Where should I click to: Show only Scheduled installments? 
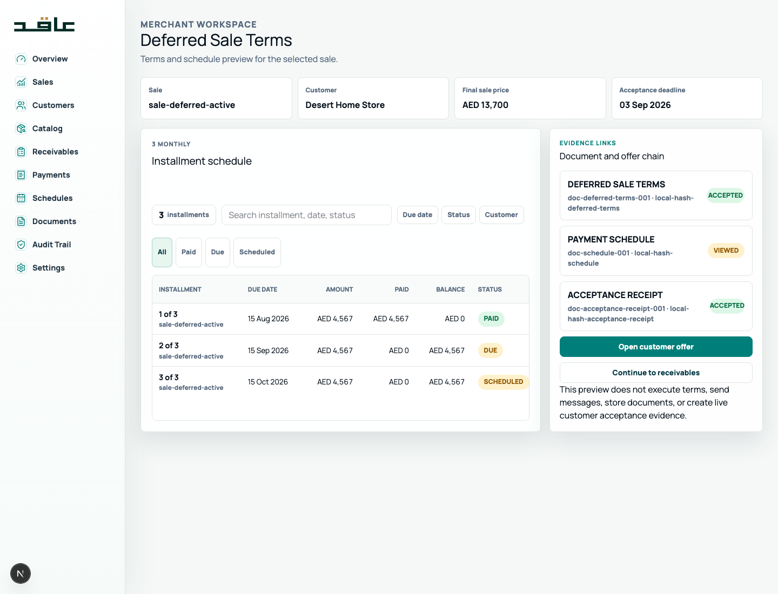257,252
